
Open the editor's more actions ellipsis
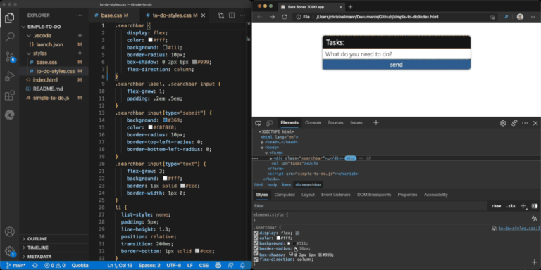tap(243, 15)
